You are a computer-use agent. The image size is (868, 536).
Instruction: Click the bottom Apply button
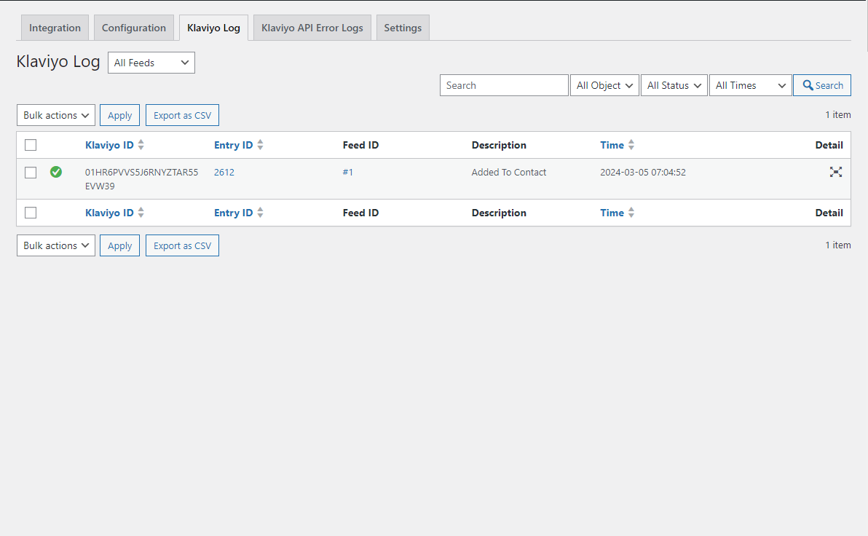(x=119, y=245)
